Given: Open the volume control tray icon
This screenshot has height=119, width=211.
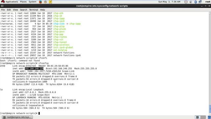Looking at the screenshot, I should point(191,2).
